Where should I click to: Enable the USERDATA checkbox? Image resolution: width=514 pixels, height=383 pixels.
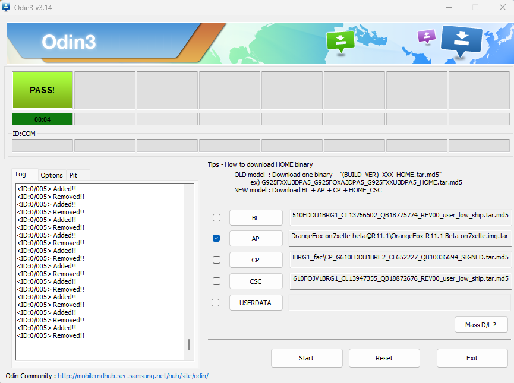click(215, 302)
